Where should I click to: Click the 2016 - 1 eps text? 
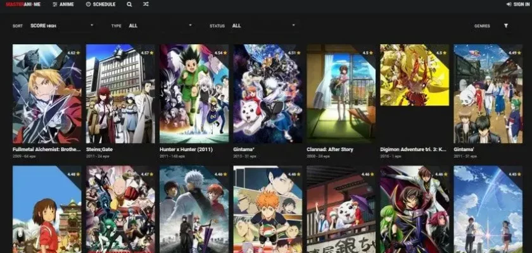click(391, 156)
